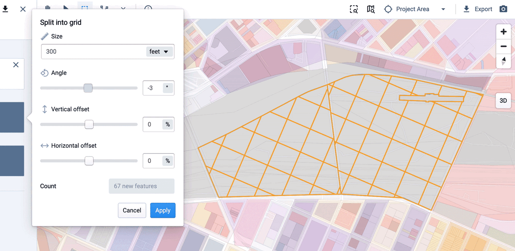Viewport: 515px width, 251px height.
Task: Click the Export button
Action: click(x=478, y=9)
